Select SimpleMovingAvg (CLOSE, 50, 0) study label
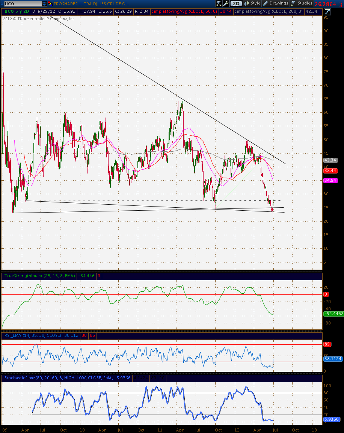344x433 pixels. point(184,12)
